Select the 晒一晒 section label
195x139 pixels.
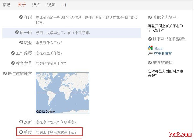point(26,33)
